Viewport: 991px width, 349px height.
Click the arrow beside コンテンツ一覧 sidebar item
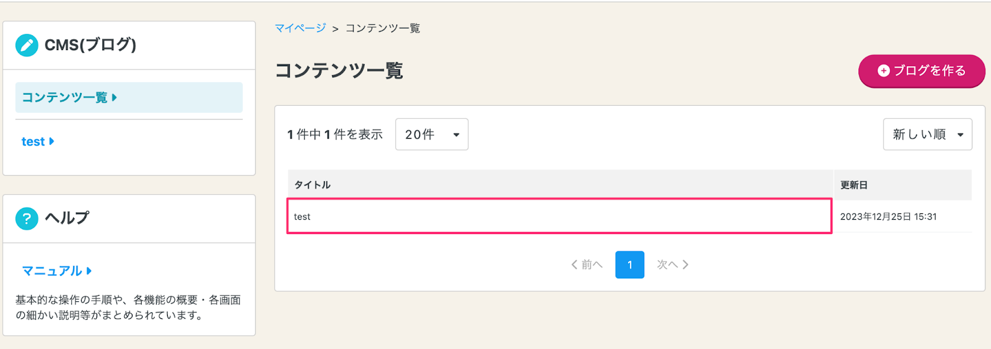pyautogui.click(x=115, y=97)
